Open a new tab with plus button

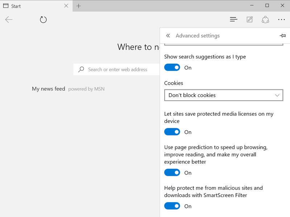[79, 6]
